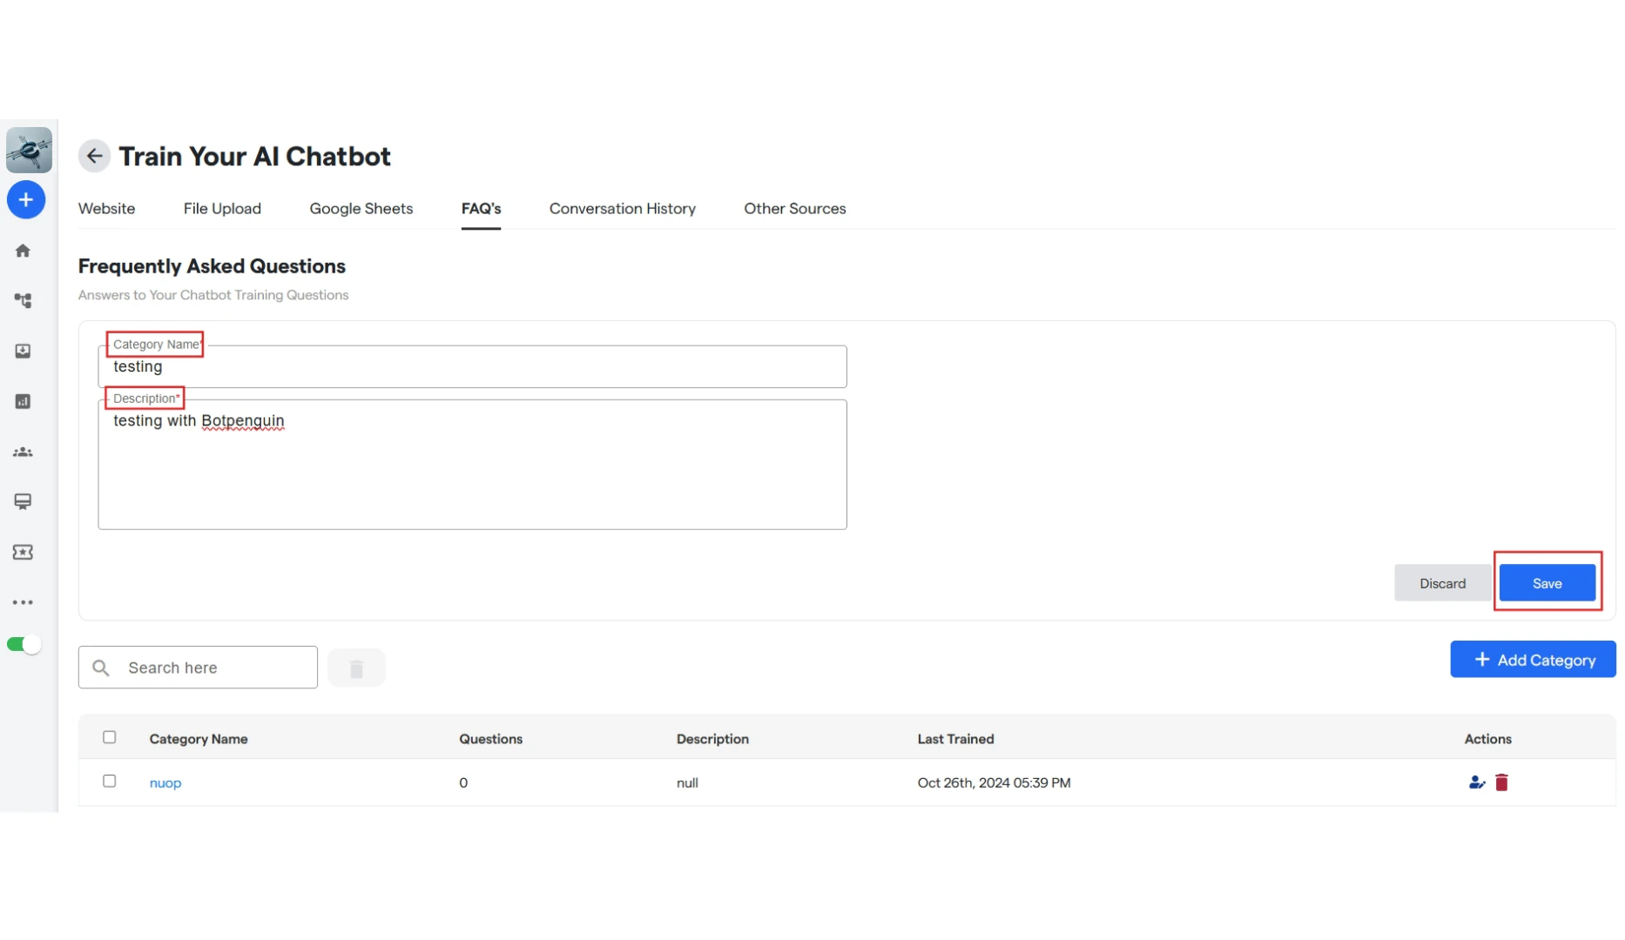
Task: Switch to the File Upload tab
Action: click(222, 209)
